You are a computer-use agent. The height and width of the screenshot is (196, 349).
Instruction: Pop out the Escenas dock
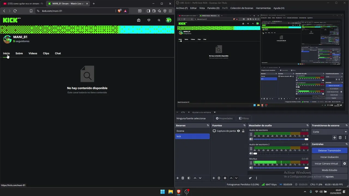[x=208, y=125]
